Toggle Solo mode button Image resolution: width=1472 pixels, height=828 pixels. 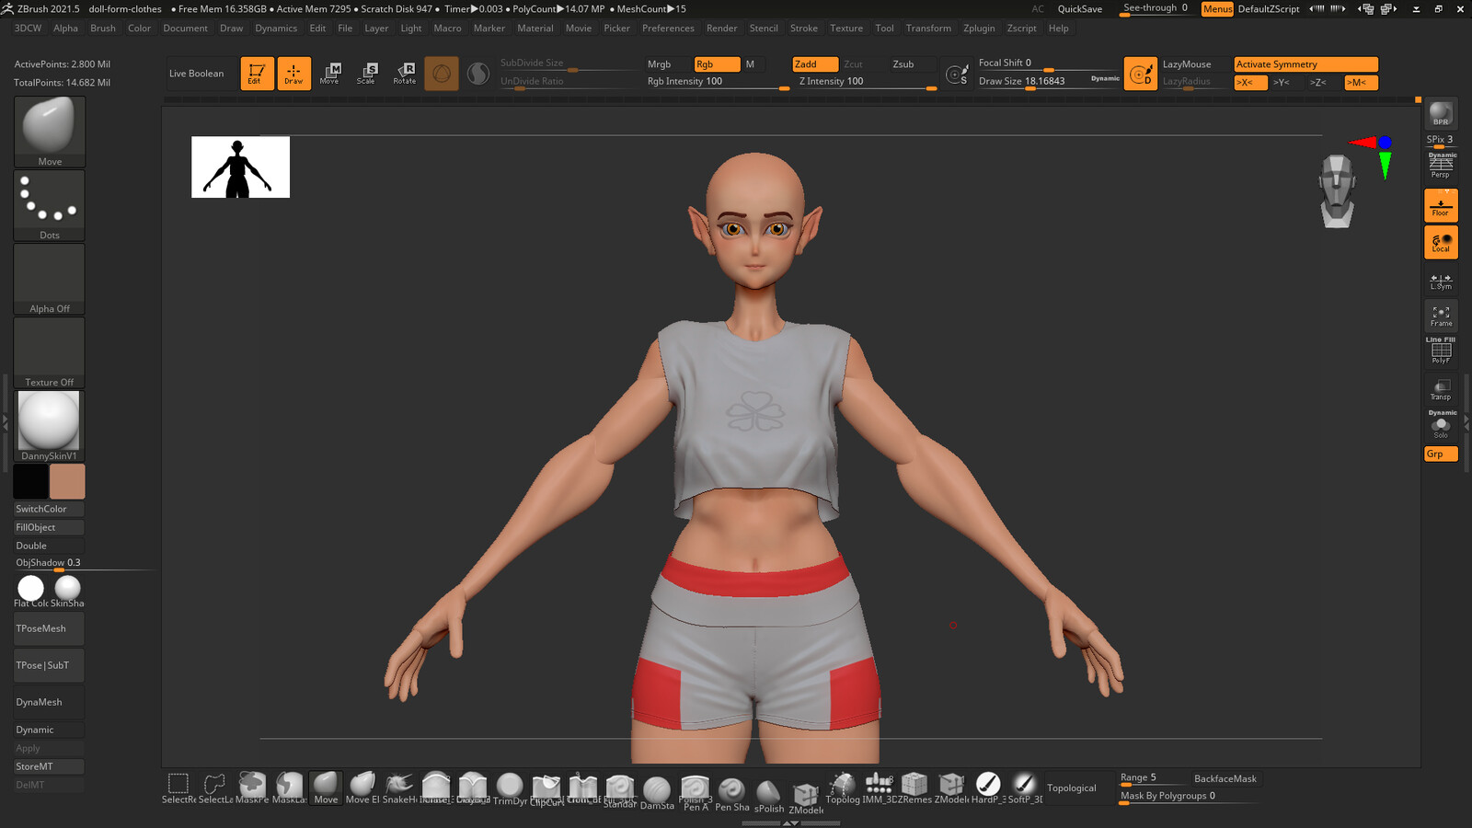1441,425
